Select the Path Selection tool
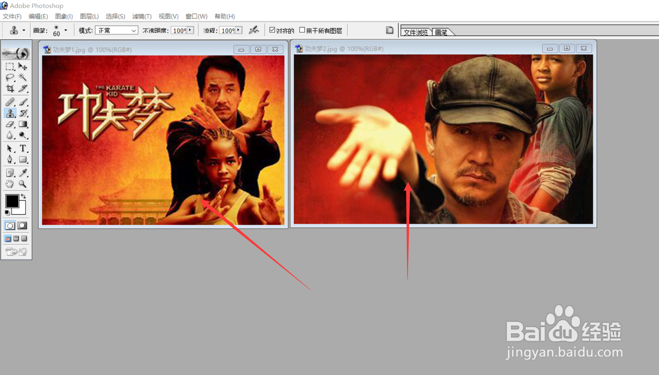The width and height of the screenshot is (659, 375). click(x=10, y=149)
